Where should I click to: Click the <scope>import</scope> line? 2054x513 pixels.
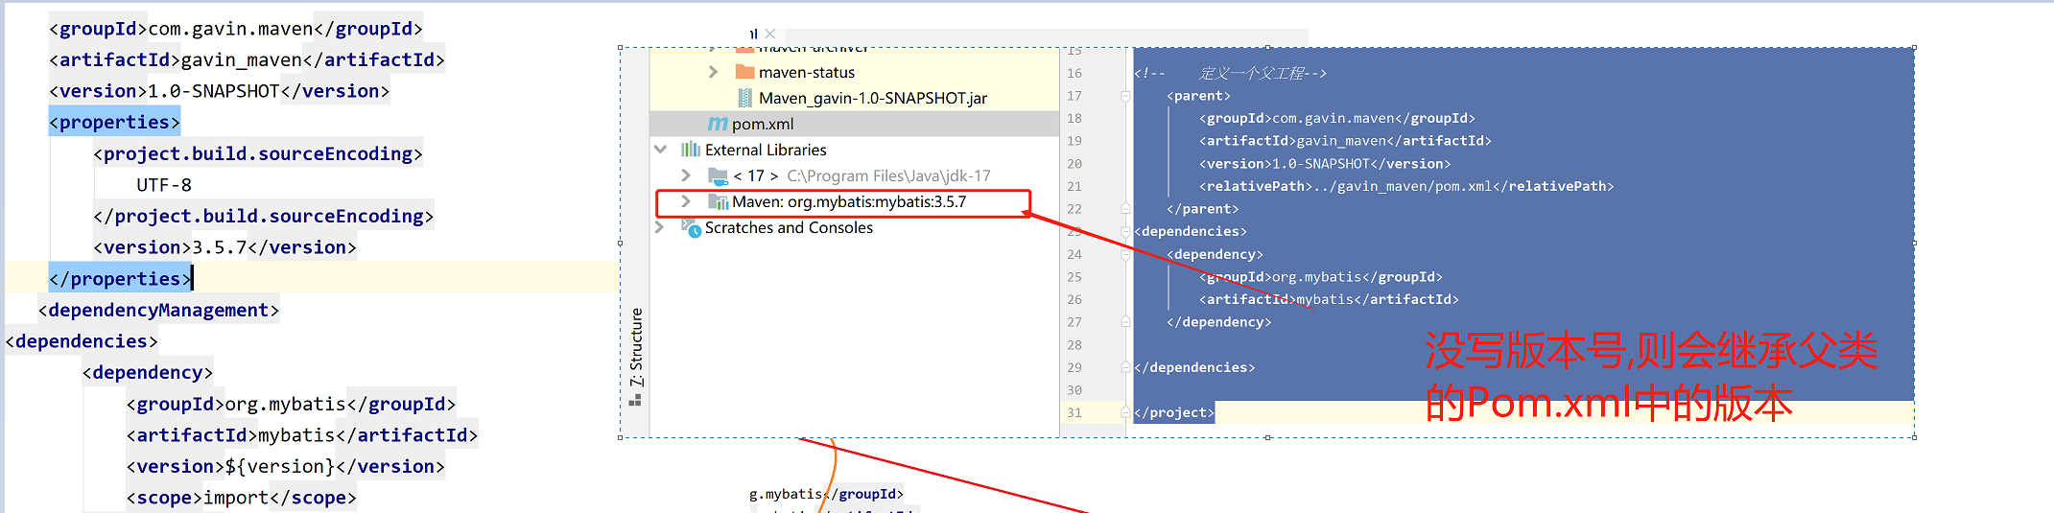coord(241,498)
